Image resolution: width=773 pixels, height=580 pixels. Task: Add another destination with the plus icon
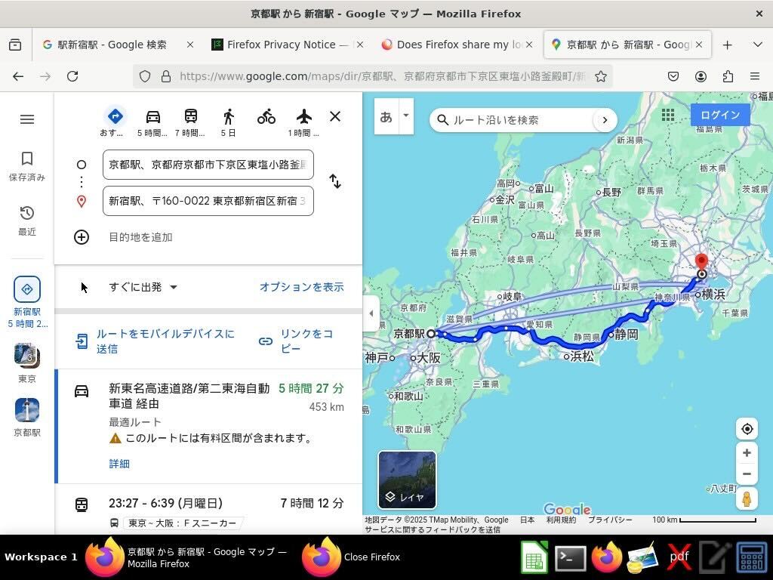(82, 237)
